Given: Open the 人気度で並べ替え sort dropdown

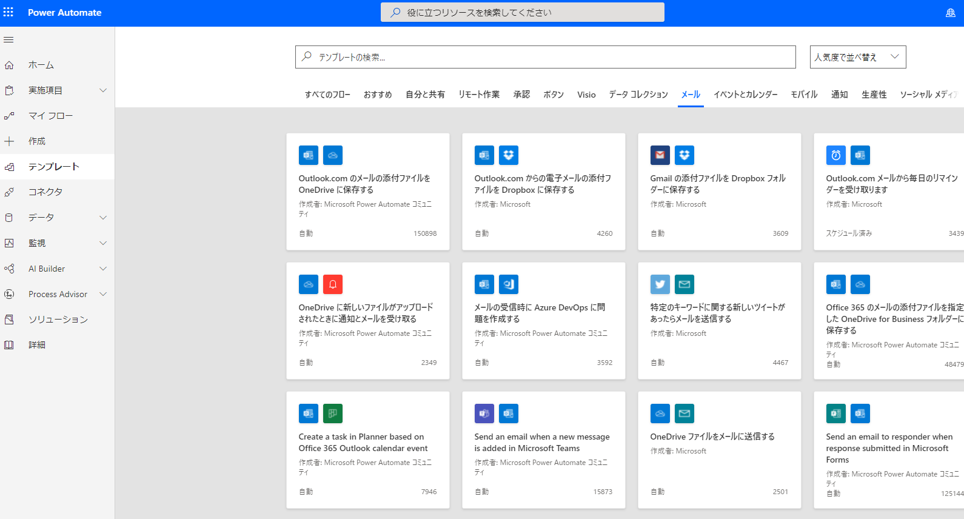Looking at the screenshot, I should pyautogui.click(x=857, y=57).
